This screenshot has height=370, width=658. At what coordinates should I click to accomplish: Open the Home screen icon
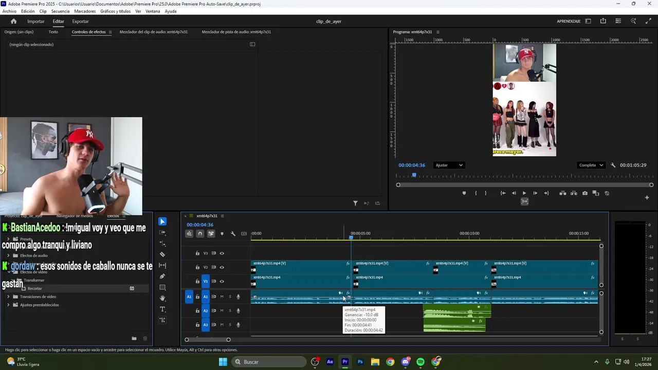click(x=14, y=21)
